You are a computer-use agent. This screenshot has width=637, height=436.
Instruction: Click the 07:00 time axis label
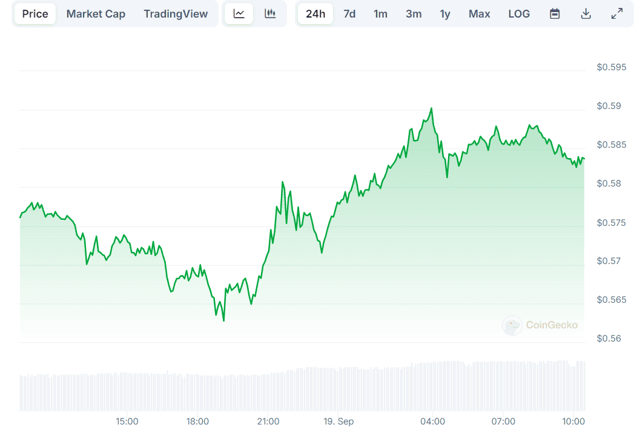[503, 421]
